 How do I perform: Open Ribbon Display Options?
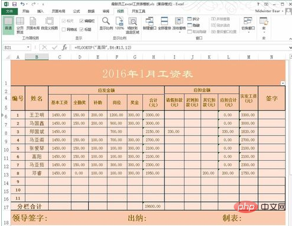tap(266, 4)
